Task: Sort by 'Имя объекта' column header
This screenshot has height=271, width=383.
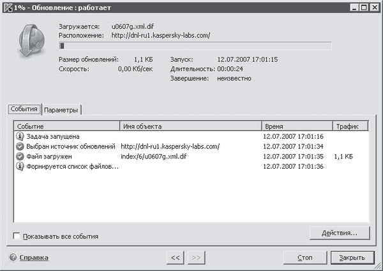Action: pos(190,127)
